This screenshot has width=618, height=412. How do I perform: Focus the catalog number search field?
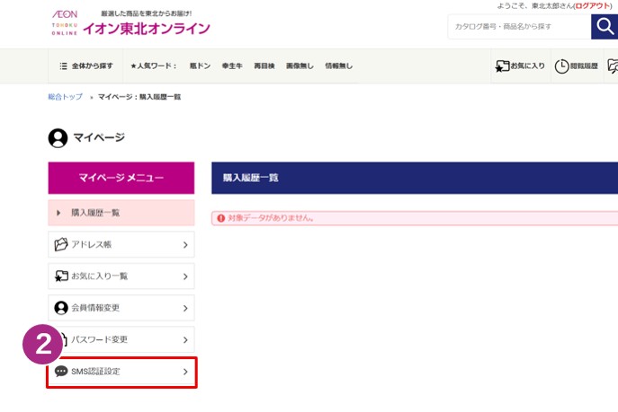518,27
